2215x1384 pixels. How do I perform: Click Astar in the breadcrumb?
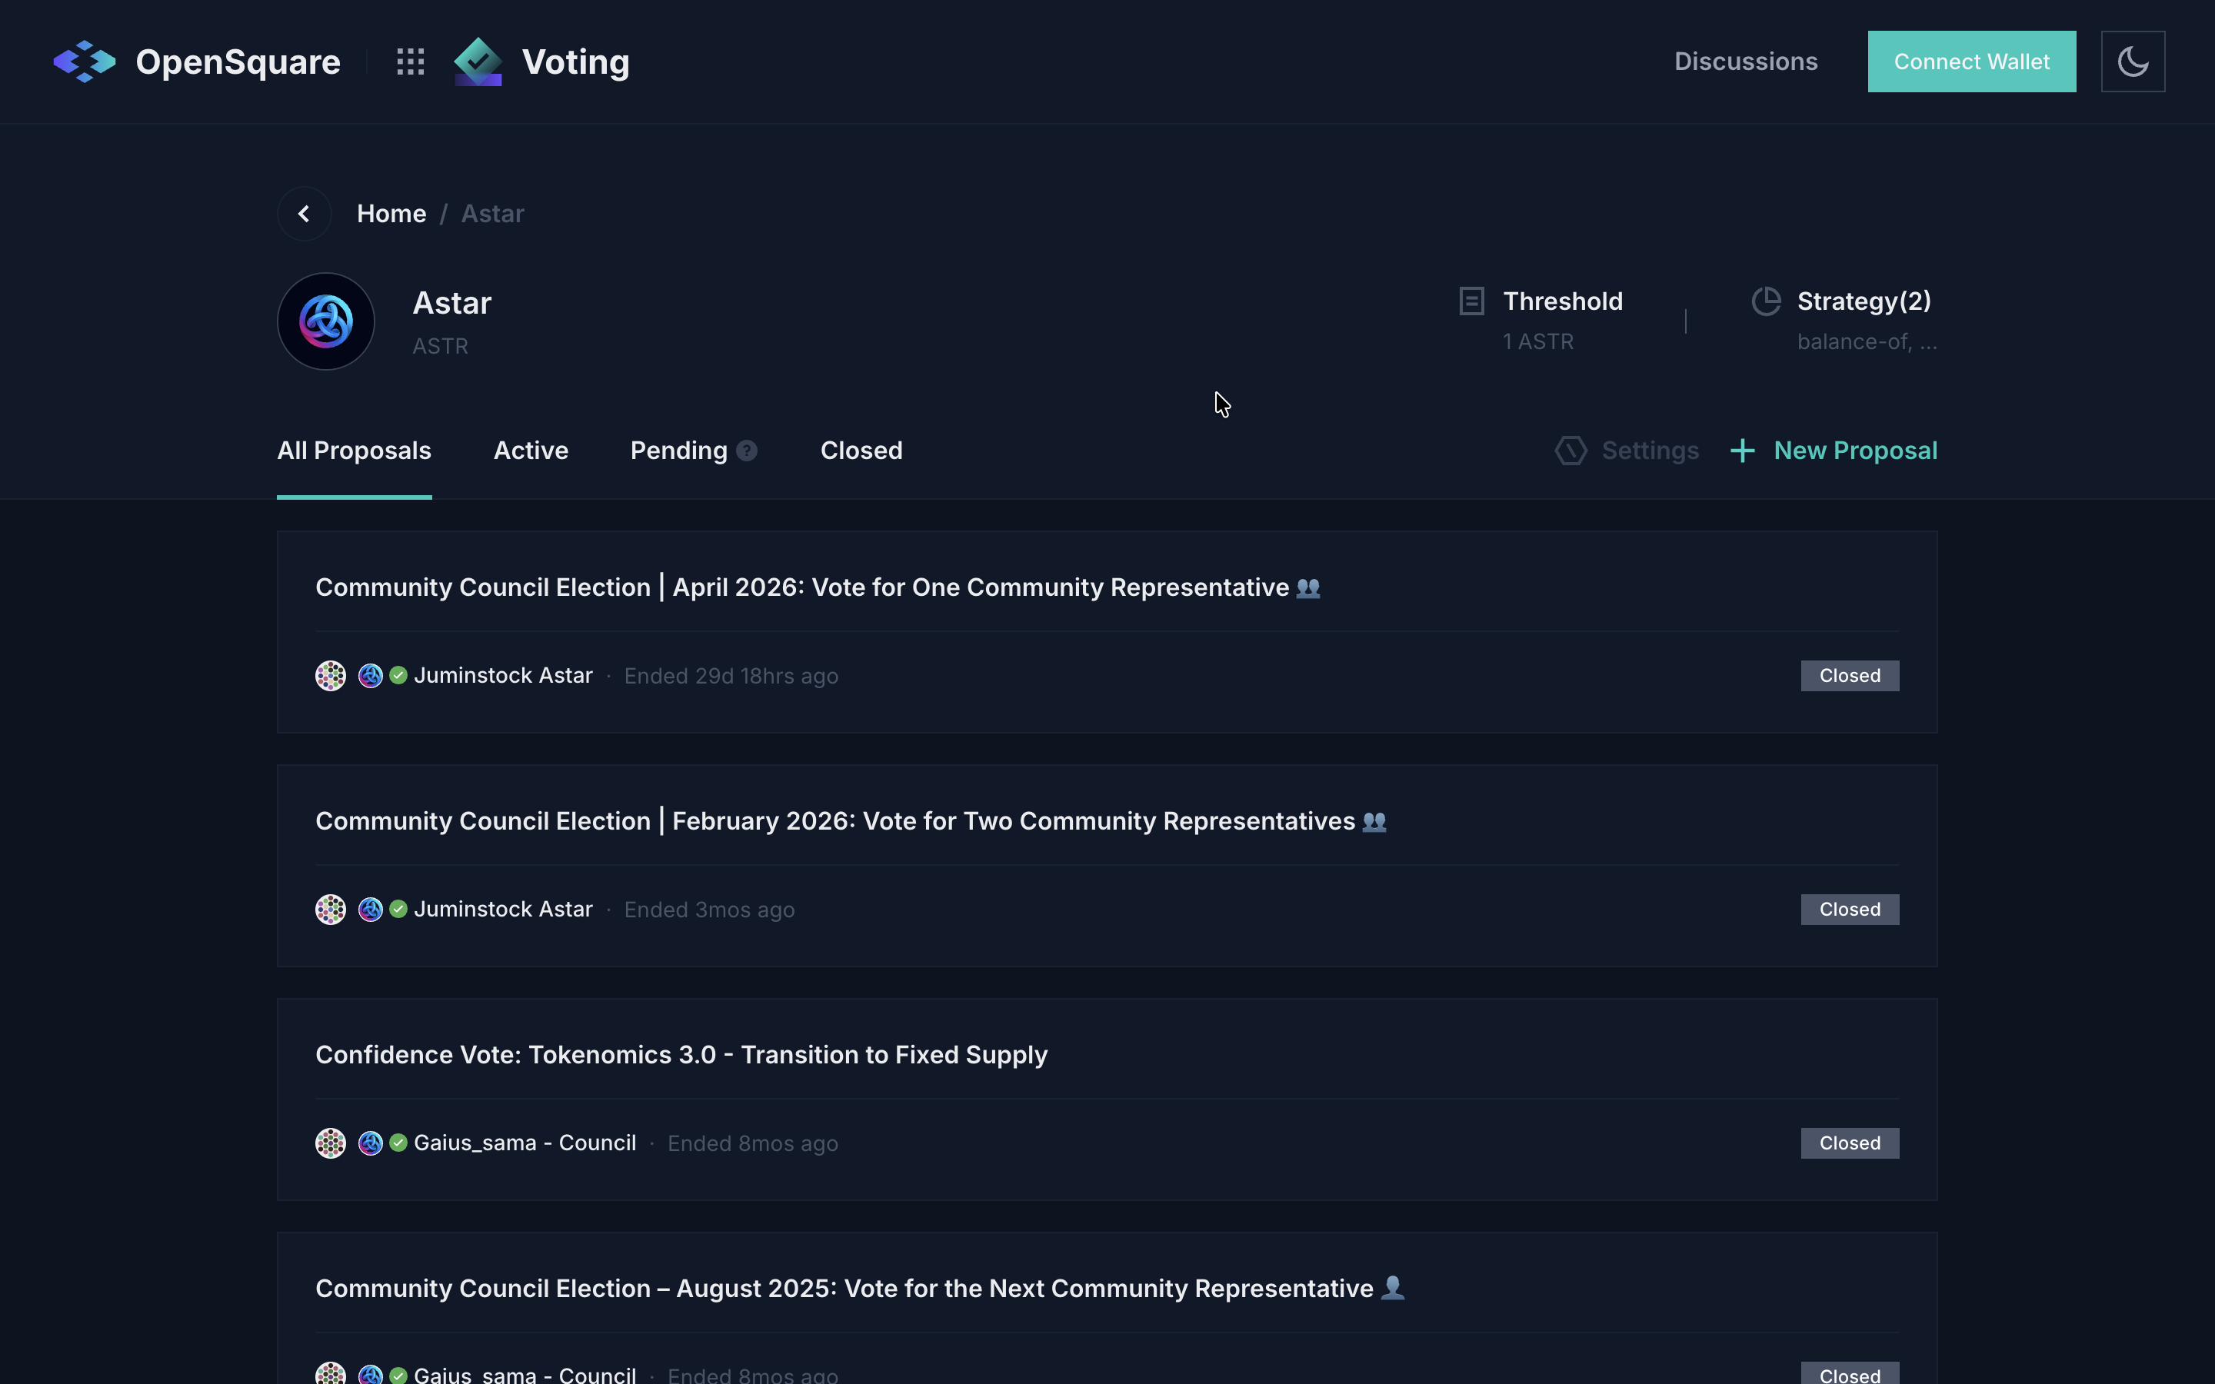point(492,213)
